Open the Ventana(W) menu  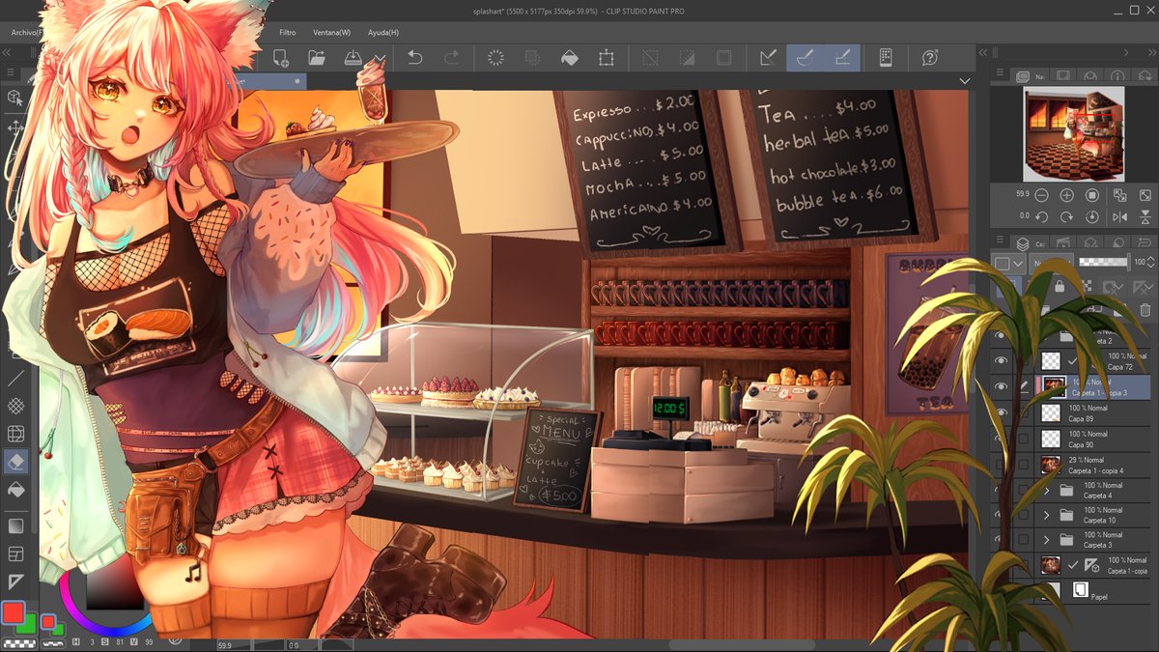coord(330,32)
